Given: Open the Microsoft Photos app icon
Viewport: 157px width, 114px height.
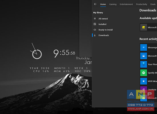Looking at the screenshot, I should (x=144, y=56).
